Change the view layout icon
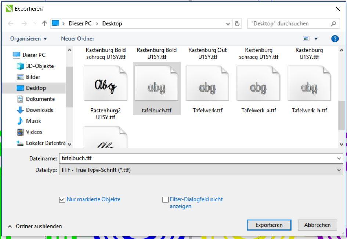 306,39
